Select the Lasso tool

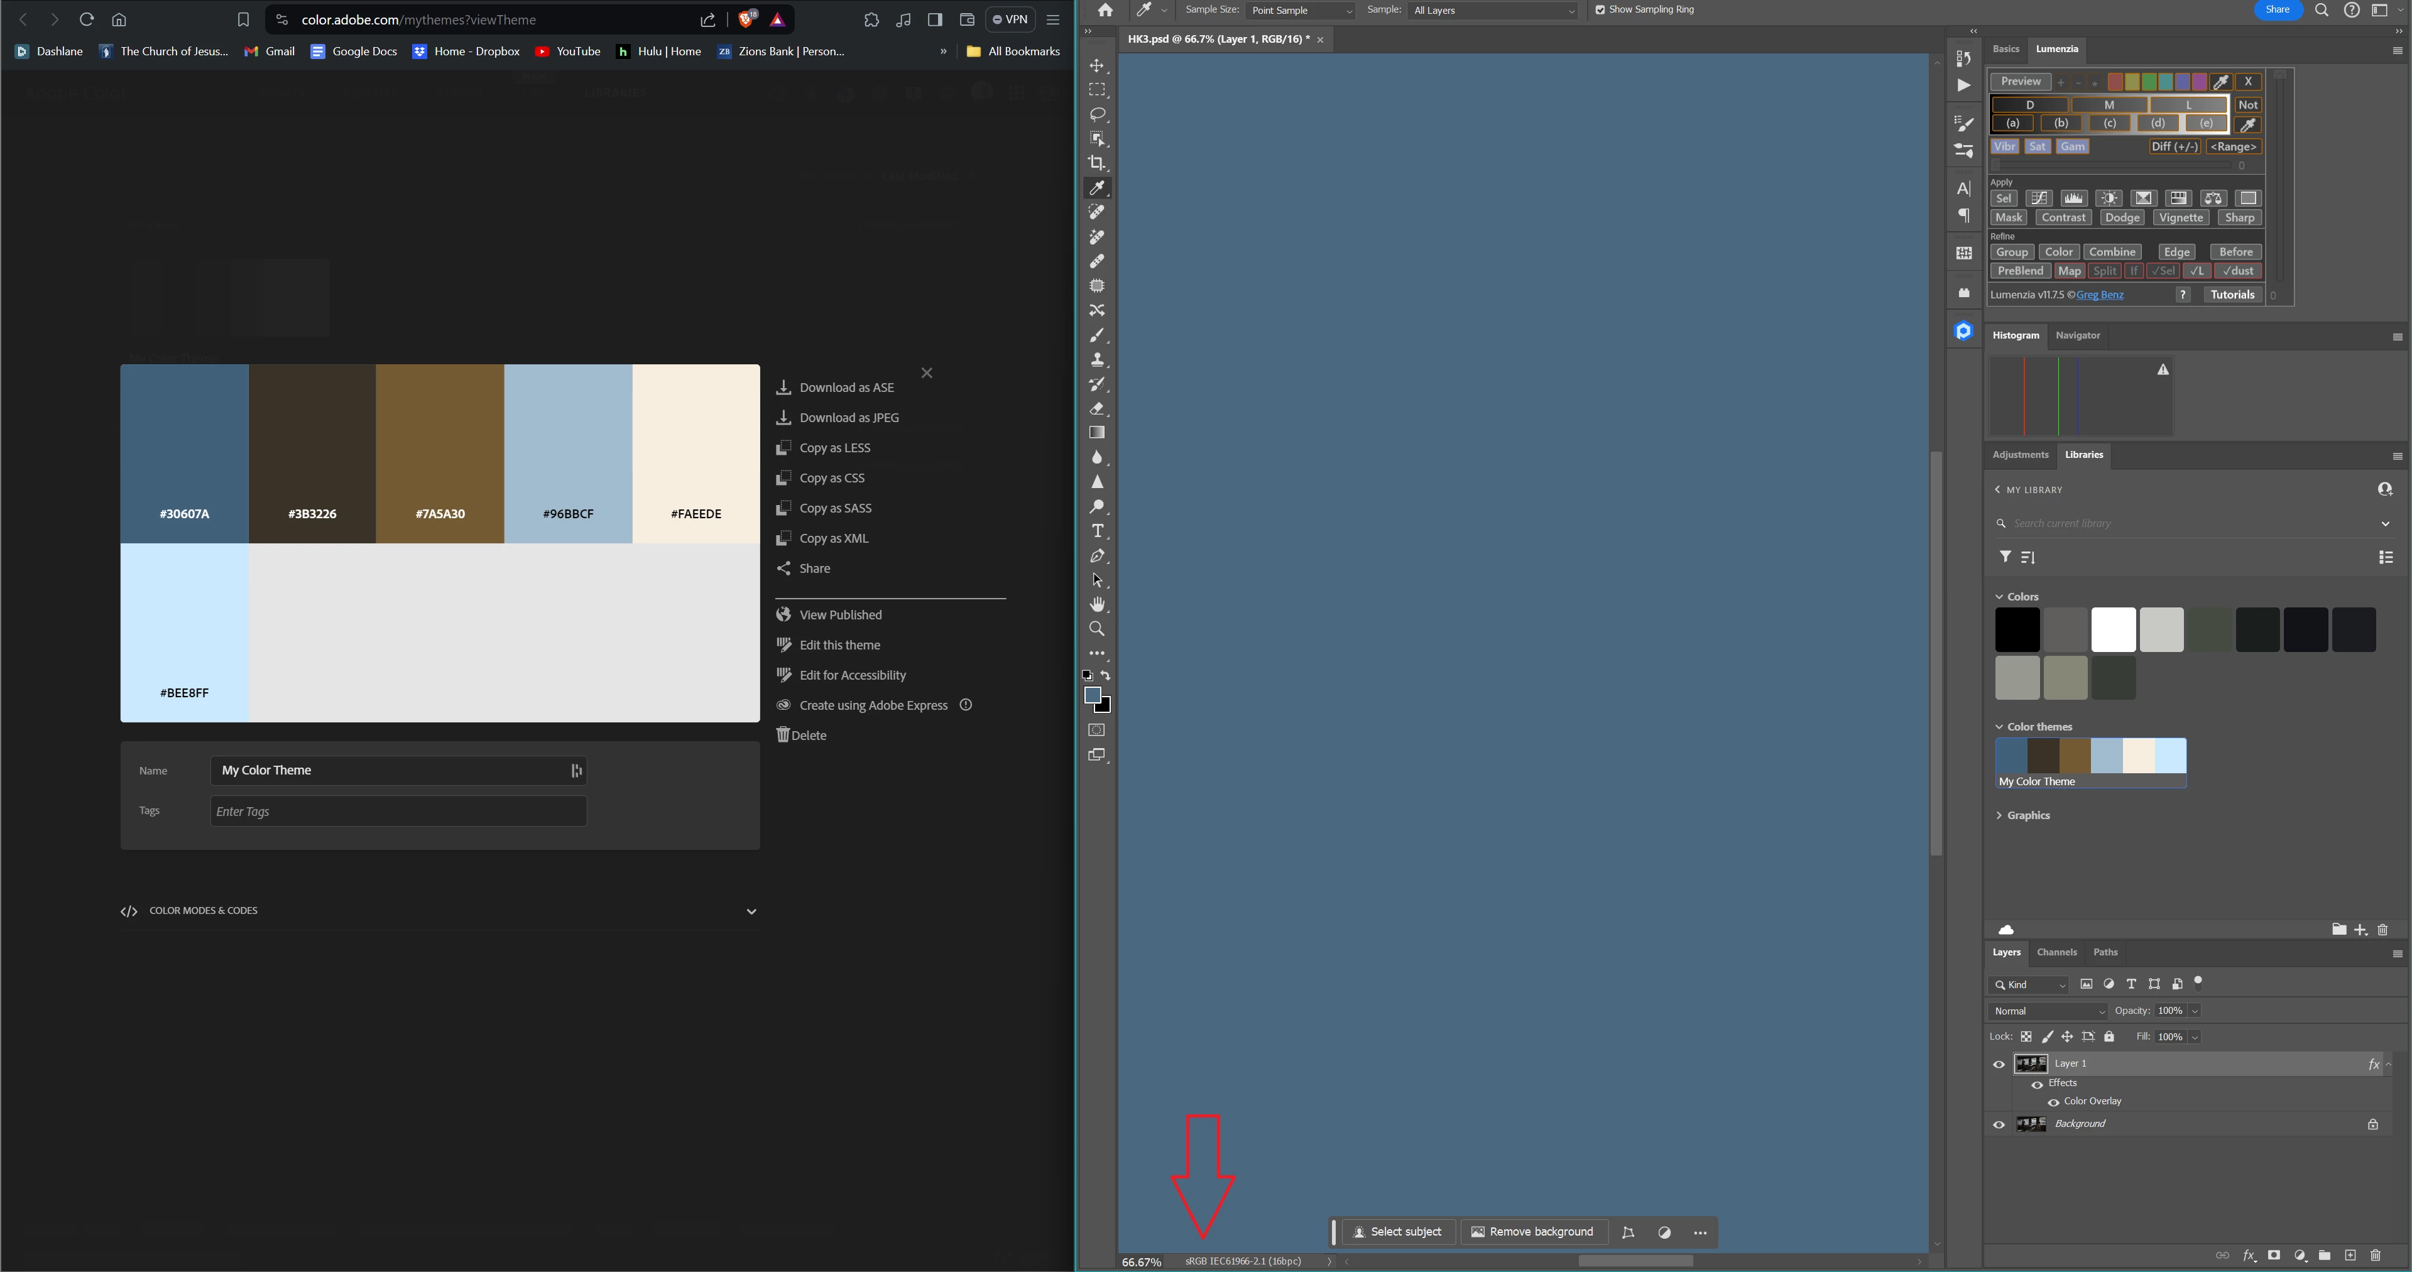click(x=1096, y=114)
